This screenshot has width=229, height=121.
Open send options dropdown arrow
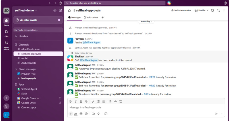(x=222, y=114)
